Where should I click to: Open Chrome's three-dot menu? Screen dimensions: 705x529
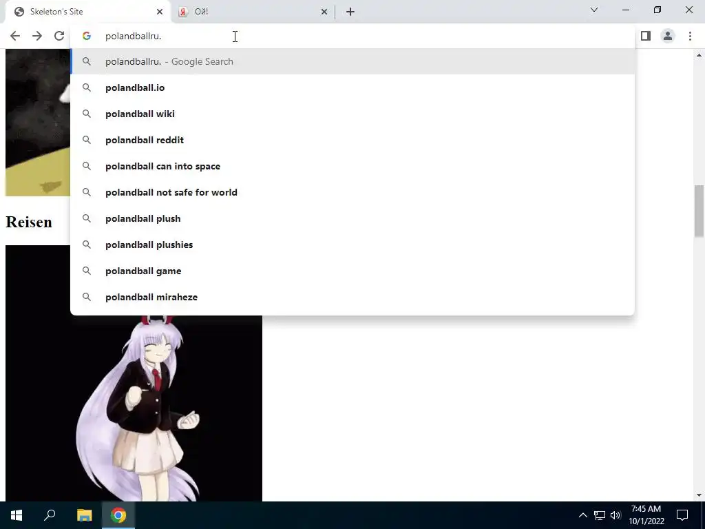point(690,36)
